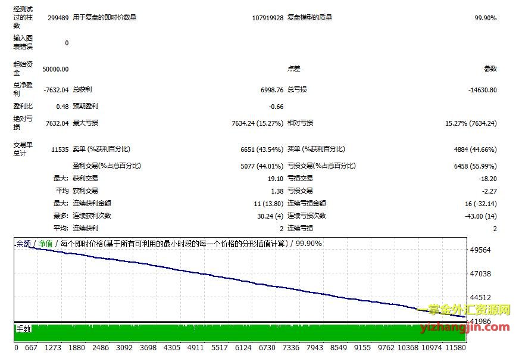The width and height of the screenshot is (519, 355).
Task: Click the 49564 y-axis label
Action: (480, 250)
